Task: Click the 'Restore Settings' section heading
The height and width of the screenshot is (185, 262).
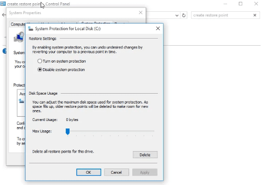Action: tap(43, 39)
